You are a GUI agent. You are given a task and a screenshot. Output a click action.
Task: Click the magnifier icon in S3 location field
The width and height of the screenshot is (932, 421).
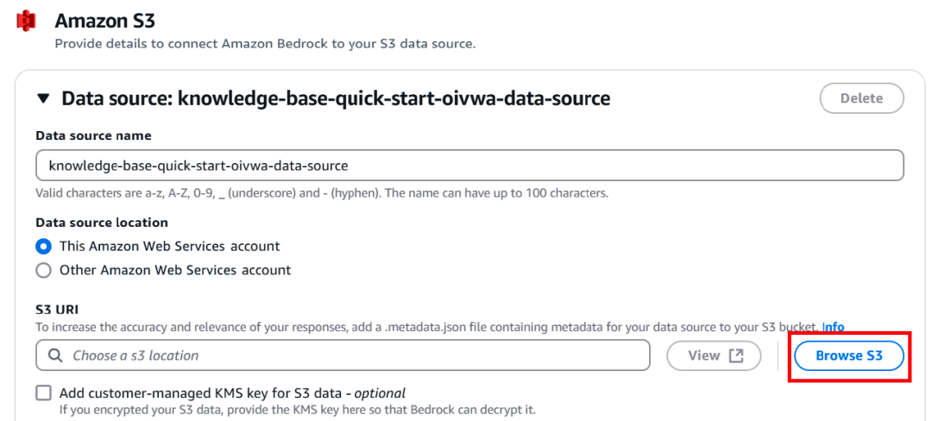(55, 355)
